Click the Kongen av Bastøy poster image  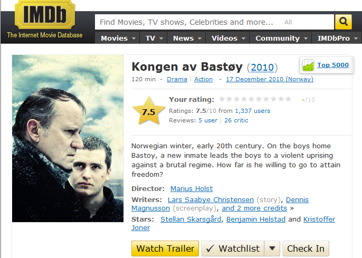(68, 138)
